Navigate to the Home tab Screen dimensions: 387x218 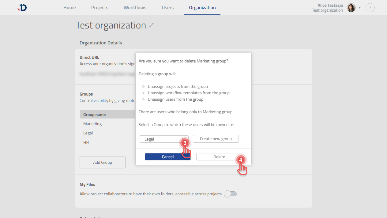click(x=70, y=7)
